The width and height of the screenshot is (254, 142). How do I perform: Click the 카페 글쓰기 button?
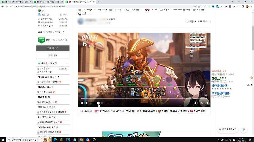tap(53, 48)
